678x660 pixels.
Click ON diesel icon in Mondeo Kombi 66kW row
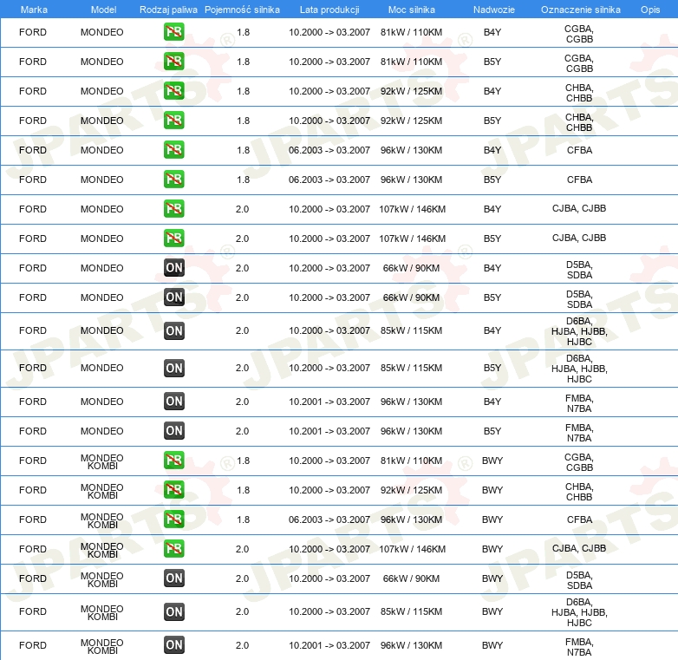tap(173, 578)
